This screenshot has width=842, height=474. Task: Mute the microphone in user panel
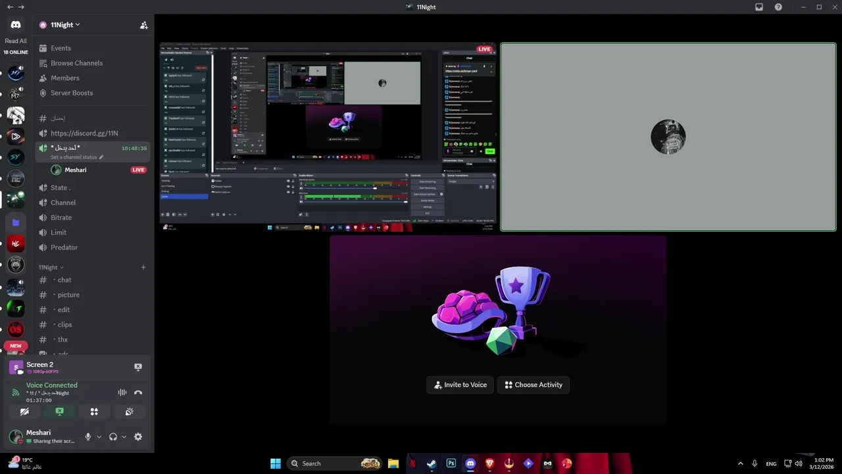tap(88, 436)
